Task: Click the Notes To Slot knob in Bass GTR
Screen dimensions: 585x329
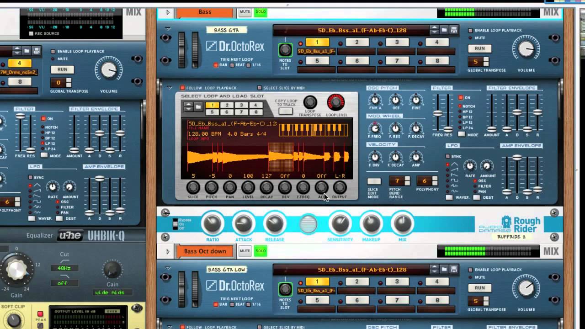Action: point(285,49)
